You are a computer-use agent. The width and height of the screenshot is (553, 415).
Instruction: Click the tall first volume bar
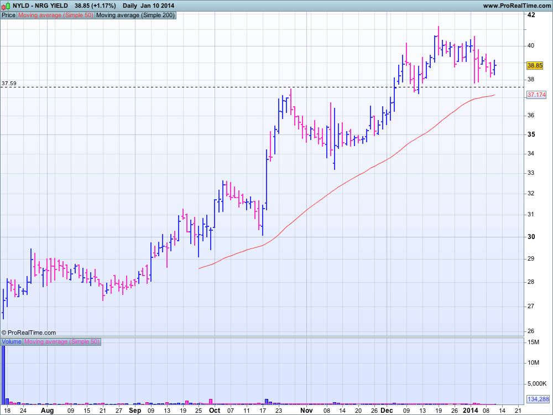(3, 375)
